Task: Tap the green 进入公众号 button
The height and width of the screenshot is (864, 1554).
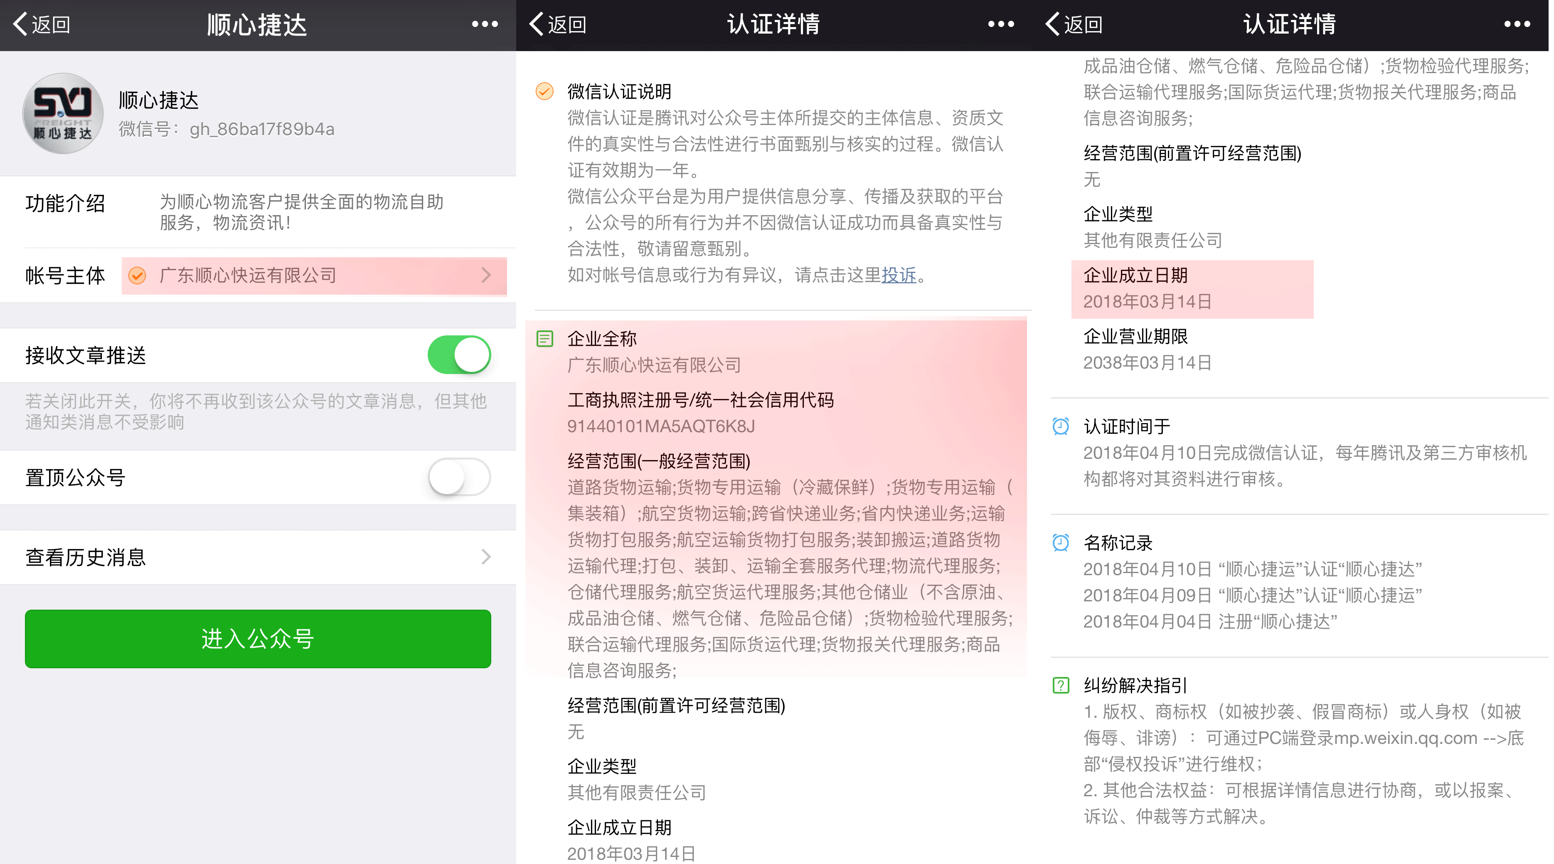Action: [258, 638]
